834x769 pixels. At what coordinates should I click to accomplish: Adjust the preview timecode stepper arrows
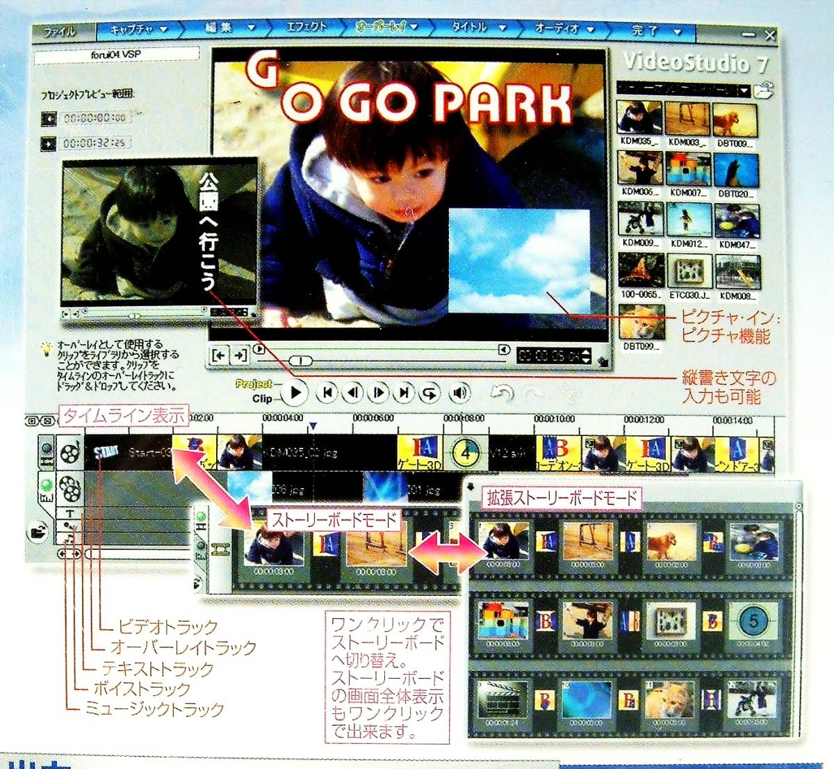586,356
